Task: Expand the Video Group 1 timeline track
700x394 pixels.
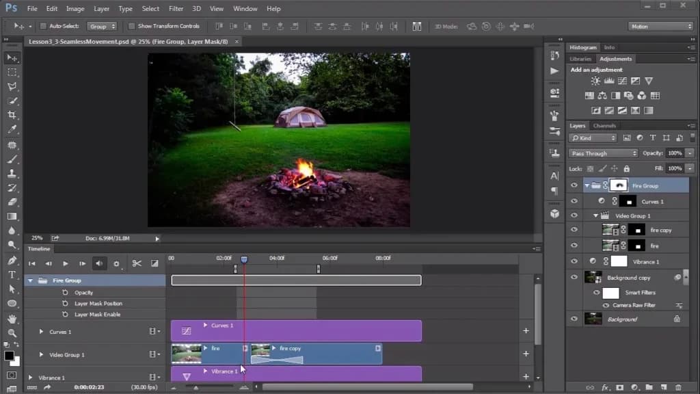Action: click(x=41, y=355)
